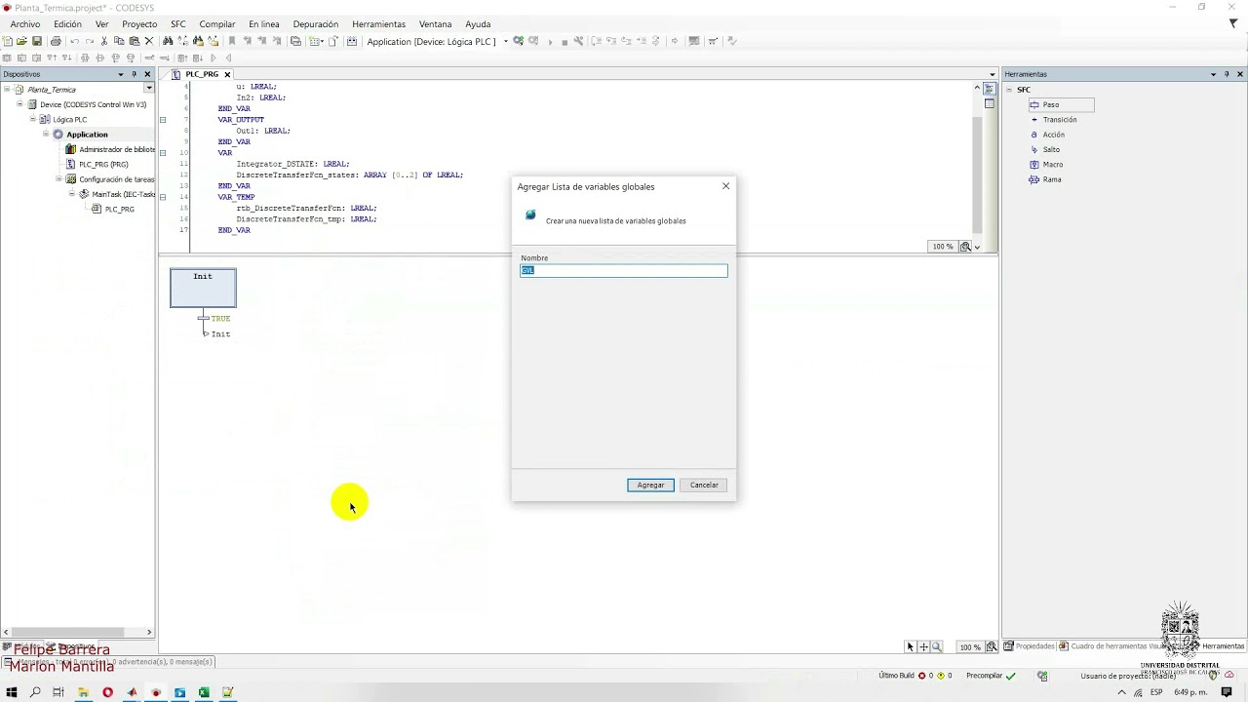This screenshot has height=702, width=1248.
Task: Open the Opera browser taskbar icon
Action: pyautogui.click(x=107, y=692)
